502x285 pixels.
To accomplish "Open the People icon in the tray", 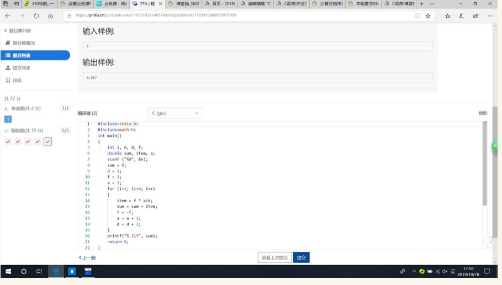I will (x=403, y=271).
